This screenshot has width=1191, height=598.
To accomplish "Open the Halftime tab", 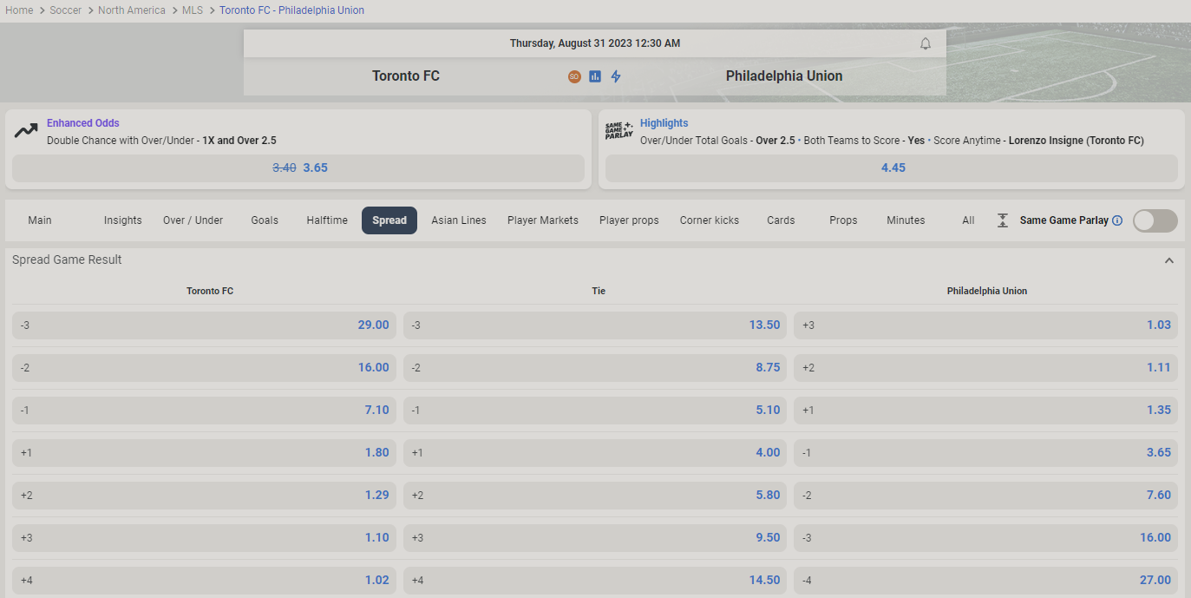I will [x=327, y=220].
